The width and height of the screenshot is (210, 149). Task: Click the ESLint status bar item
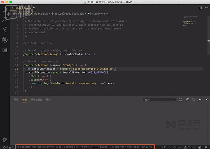pyautogui.click(x=190, y=147)
